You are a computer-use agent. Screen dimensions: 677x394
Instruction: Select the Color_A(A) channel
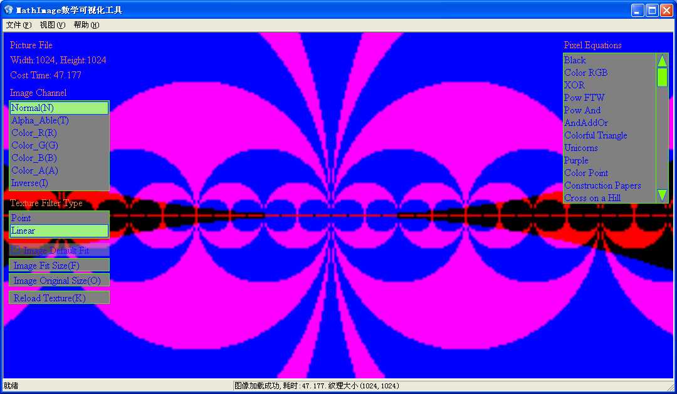[59, 170]
